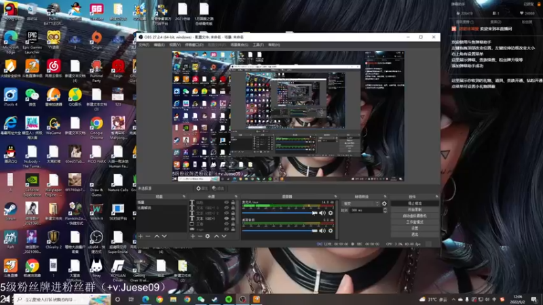Open the Plants vs Zombies desktop shortcut
The height and width of the screenshot is (305, 543).
[75, 213]
